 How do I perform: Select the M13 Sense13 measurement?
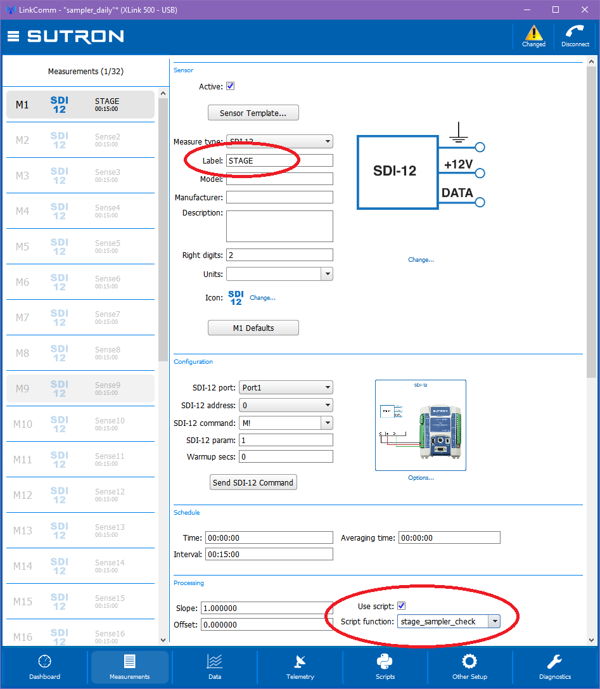[x=80, y=531]
